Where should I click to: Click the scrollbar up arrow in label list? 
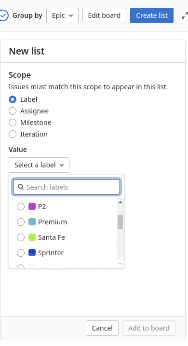click(x=120, y=202)
